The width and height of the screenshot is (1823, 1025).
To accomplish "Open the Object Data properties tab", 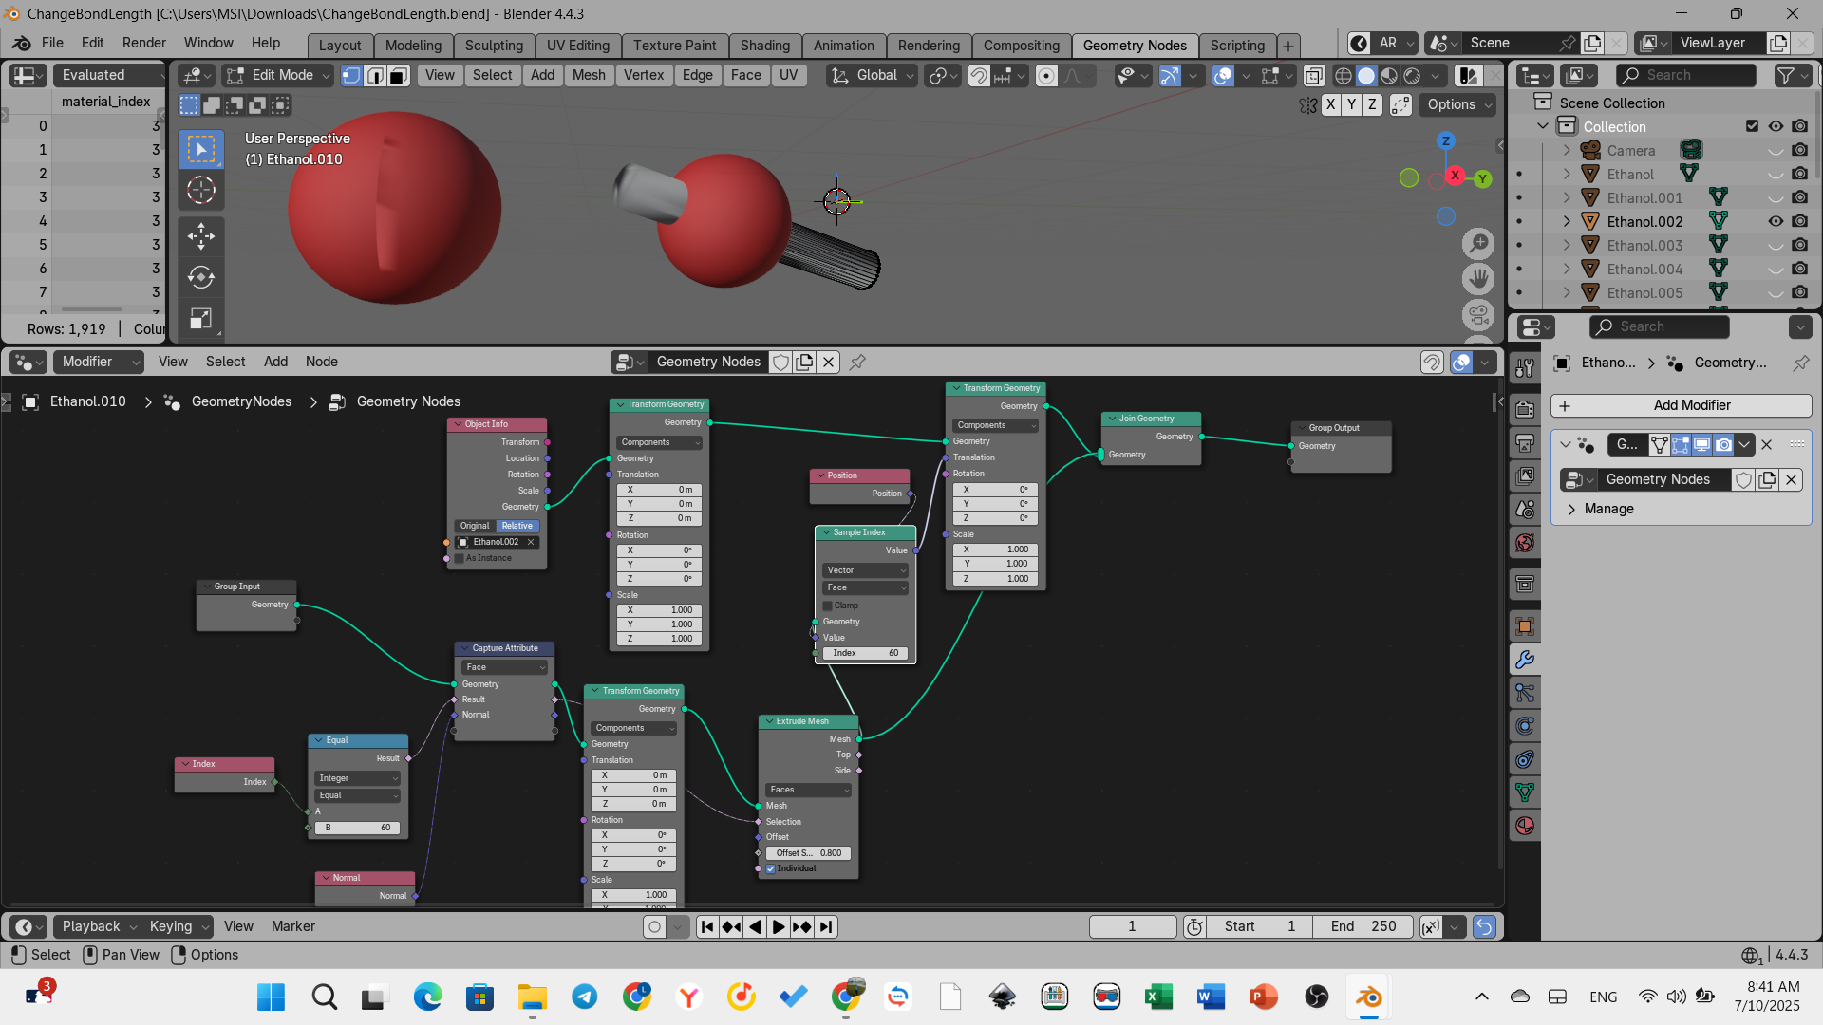I will coord(1525,792).
